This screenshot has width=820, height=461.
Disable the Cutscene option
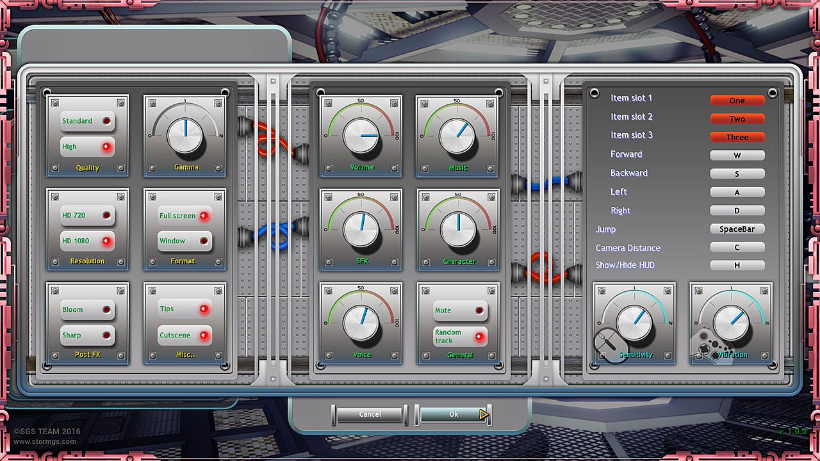(x=185, y=336)
